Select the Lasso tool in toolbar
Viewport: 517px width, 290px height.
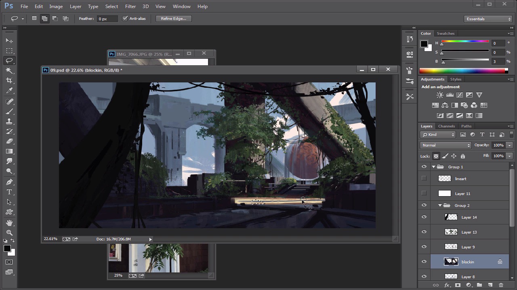click(x=9, y=61)
